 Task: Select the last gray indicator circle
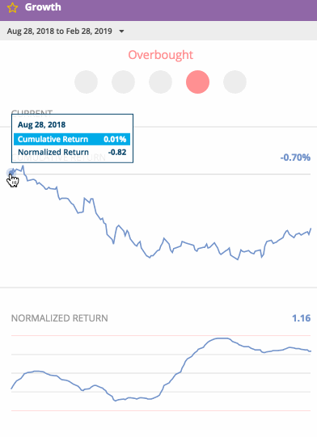(x=235, y=82)
